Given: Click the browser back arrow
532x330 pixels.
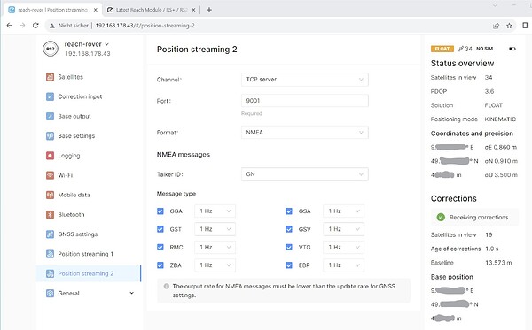Looking at the screenshot, I should point(9,26).
